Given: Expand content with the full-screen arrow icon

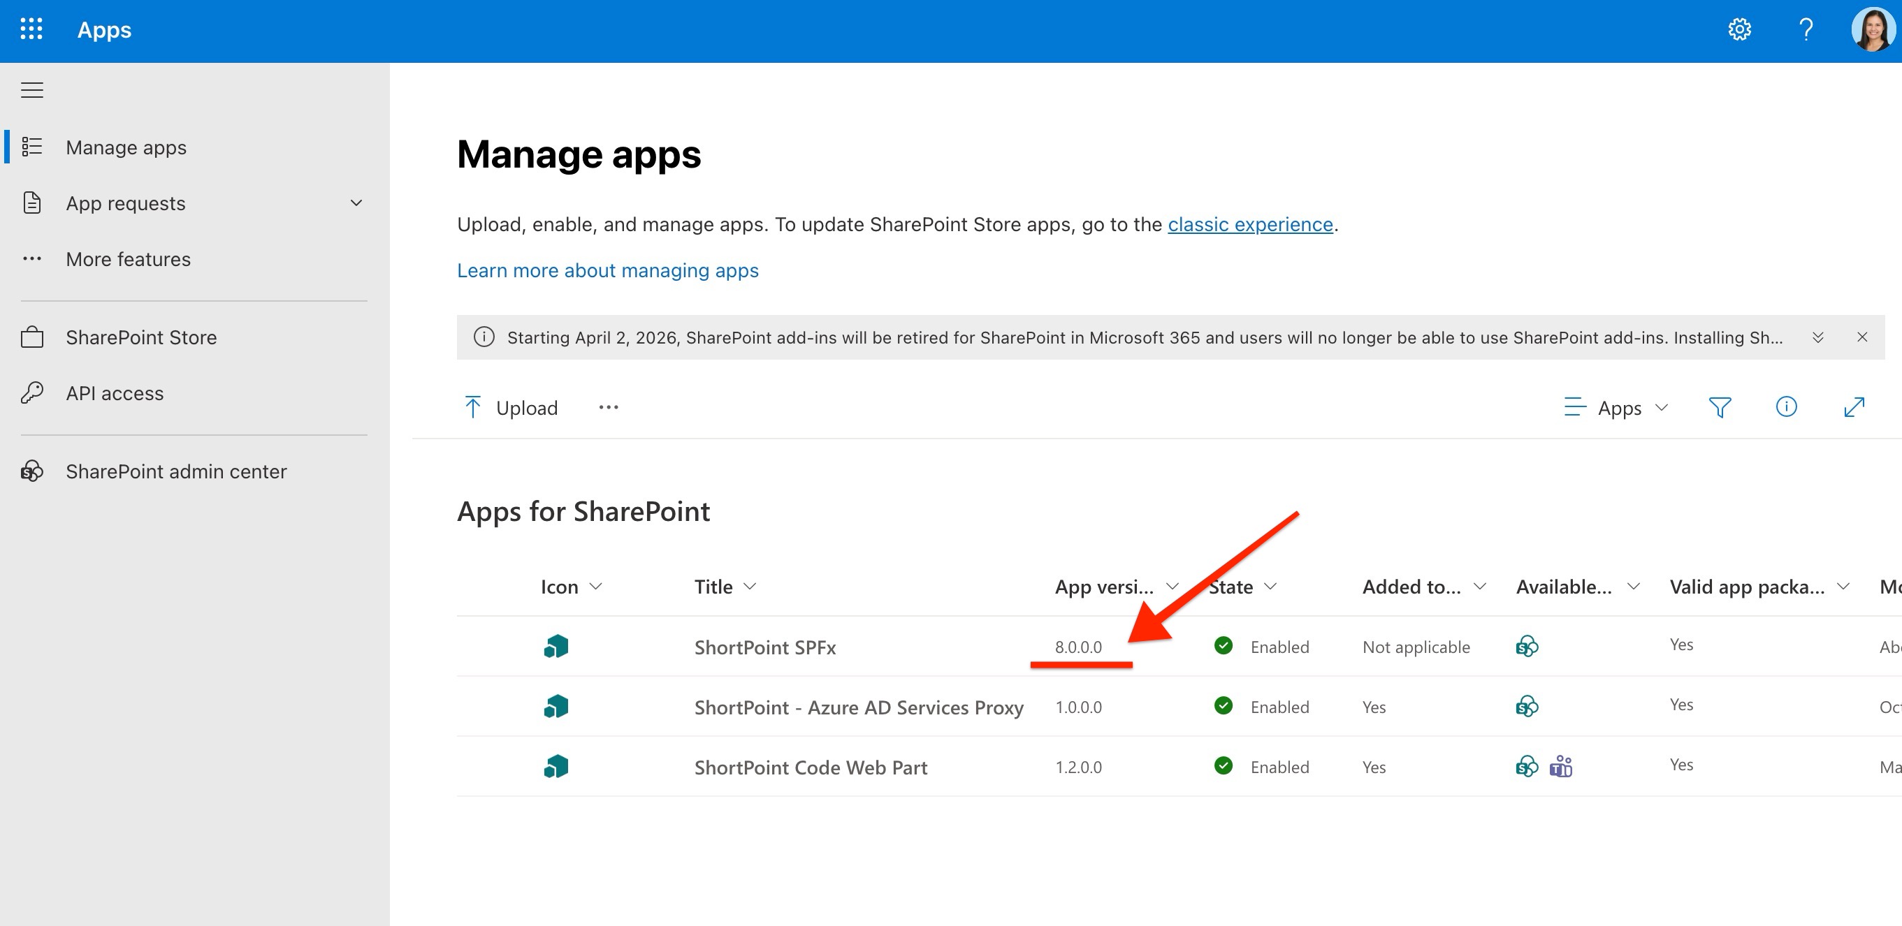Looking at the screenshot, I should point(1853,407).
